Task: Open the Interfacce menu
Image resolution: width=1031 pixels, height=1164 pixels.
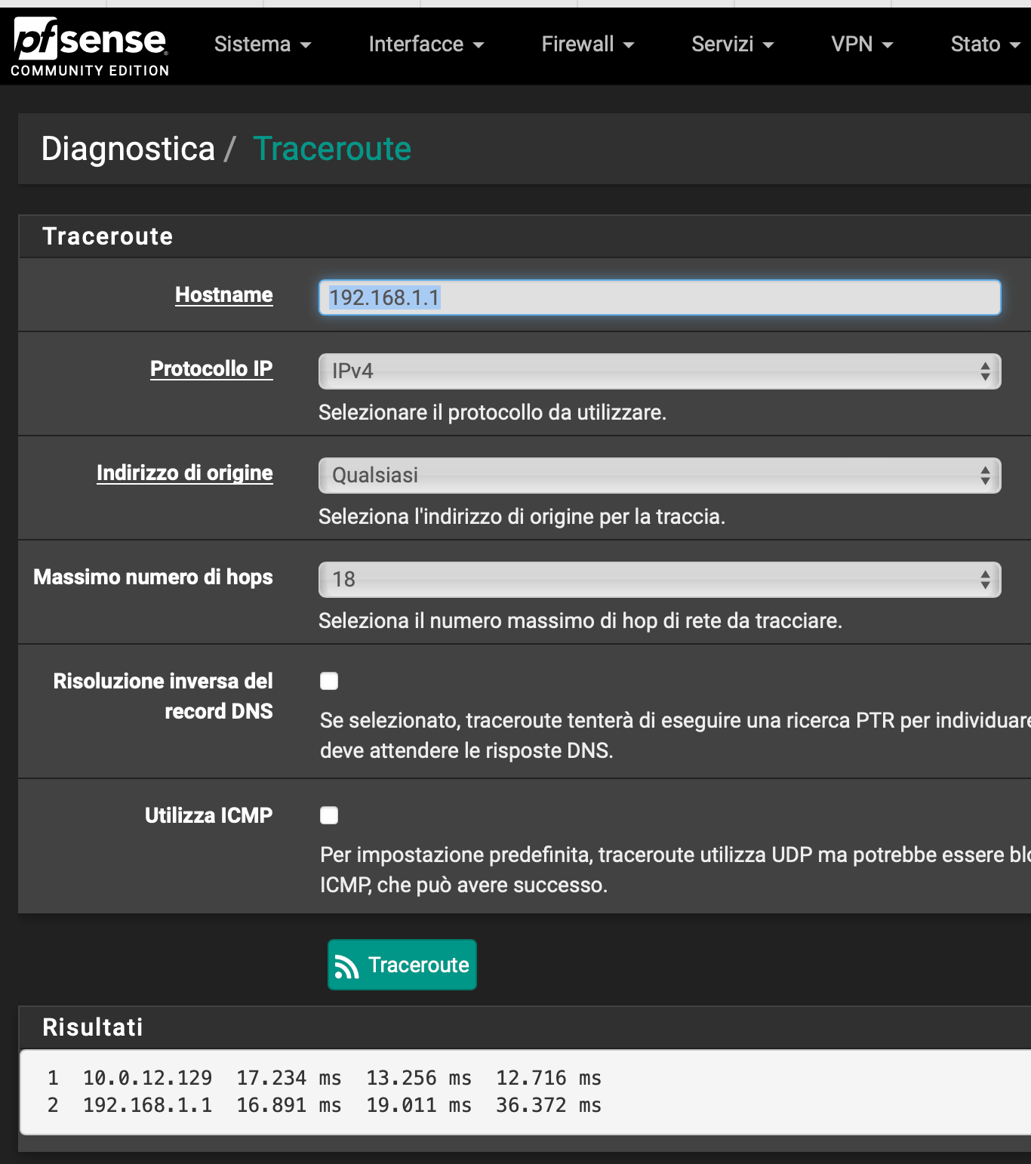Action: [x=426, y=45]
